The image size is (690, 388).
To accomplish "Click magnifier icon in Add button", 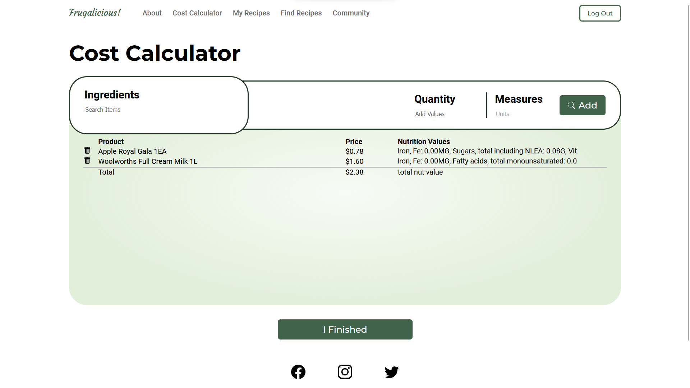I will pyautogui.click(x=571, y=105).
